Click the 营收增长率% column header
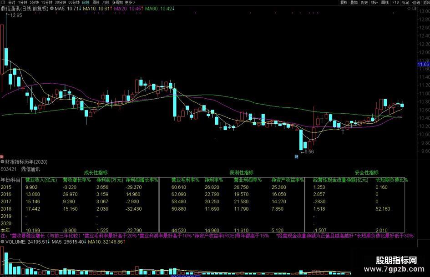This screenshot has width=430, height=277. [77, 180]
